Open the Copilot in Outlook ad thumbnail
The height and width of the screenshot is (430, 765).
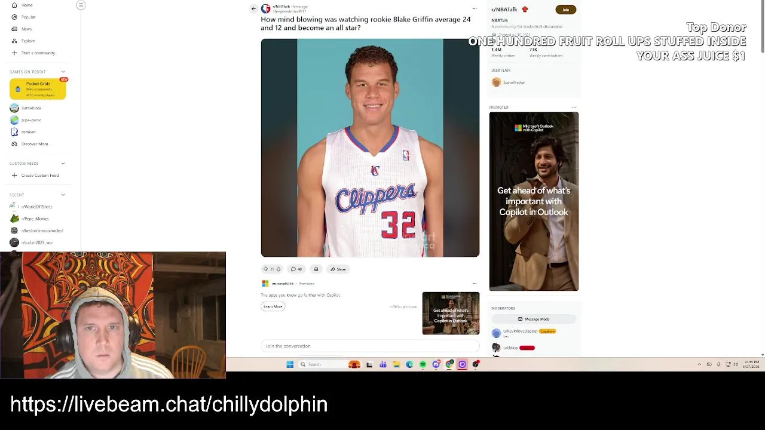pos(451,314)
